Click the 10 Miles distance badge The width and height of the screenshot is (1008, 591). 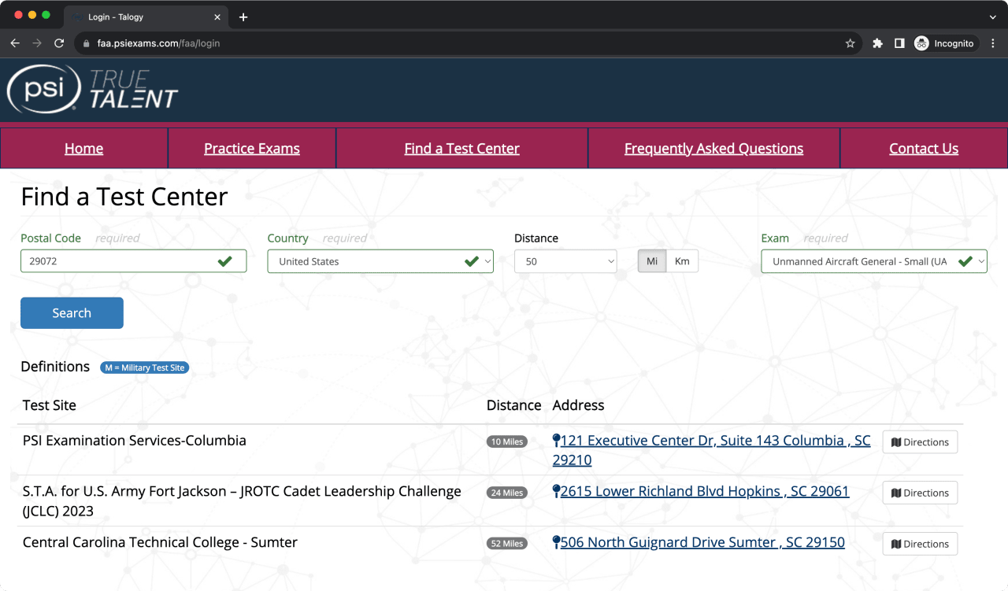click(507, 441)
